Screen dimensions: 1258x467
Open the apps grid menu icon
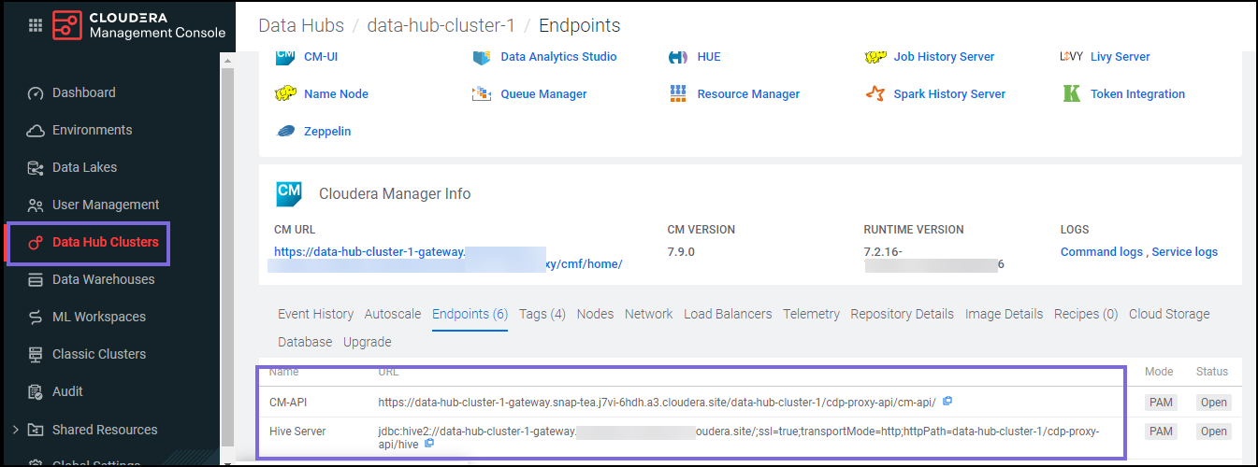coord(36,25)
